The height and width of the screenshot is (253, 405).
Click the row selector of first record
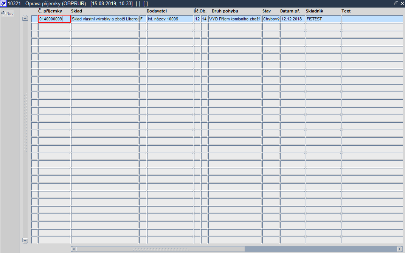click(35, 19)
